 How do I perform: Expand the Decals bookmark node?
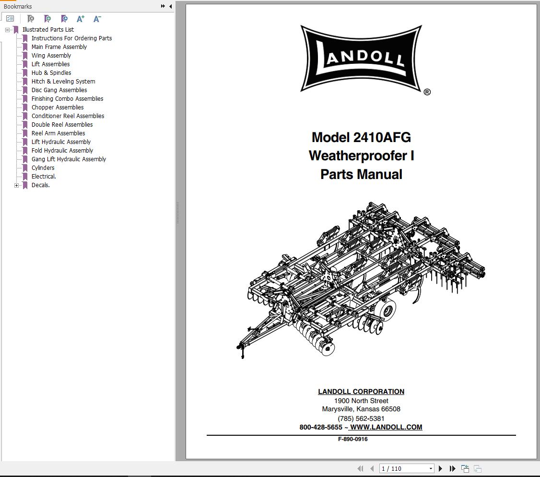point(17,185)
